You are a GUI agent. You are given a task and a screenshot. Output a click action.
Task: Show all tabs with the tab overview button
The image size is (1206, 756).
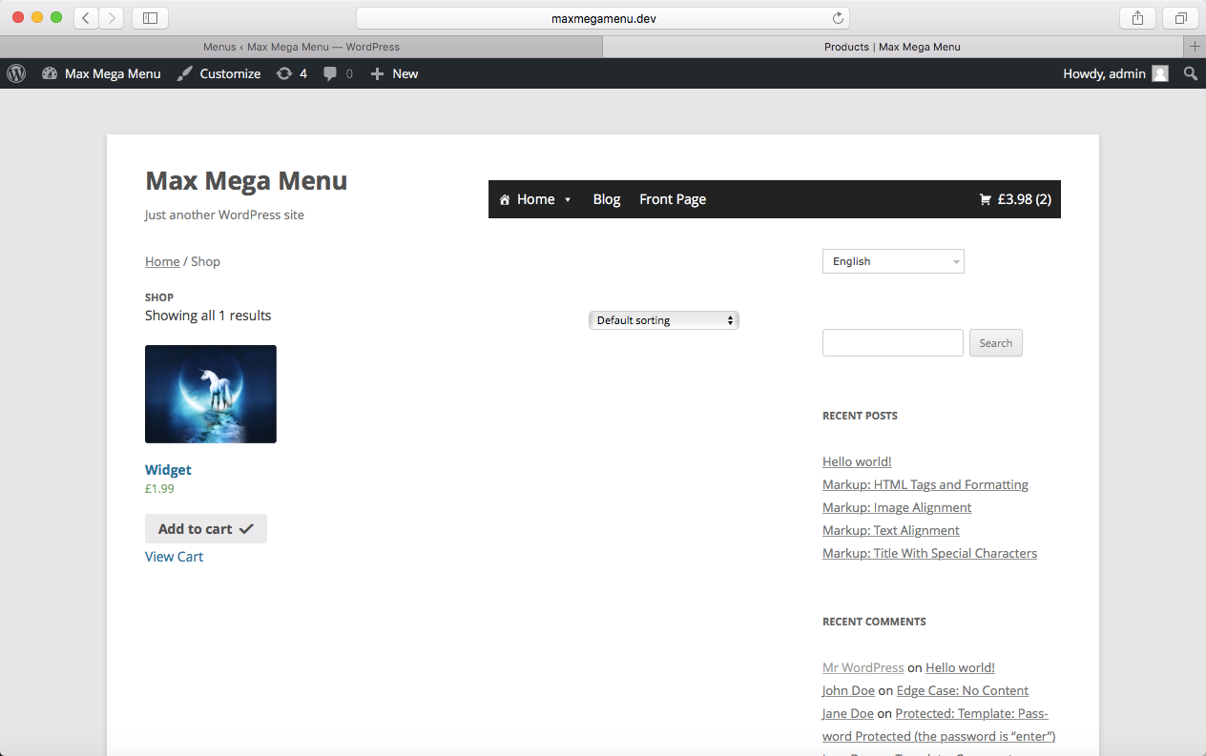click(x=1180, y=18)
